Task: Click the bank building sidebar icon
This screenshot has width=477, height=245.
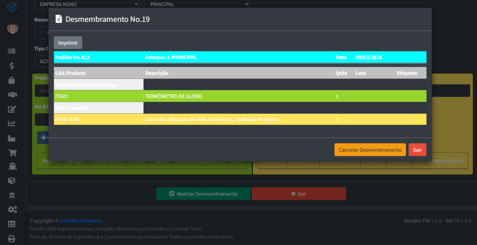Action: (12, 195)
